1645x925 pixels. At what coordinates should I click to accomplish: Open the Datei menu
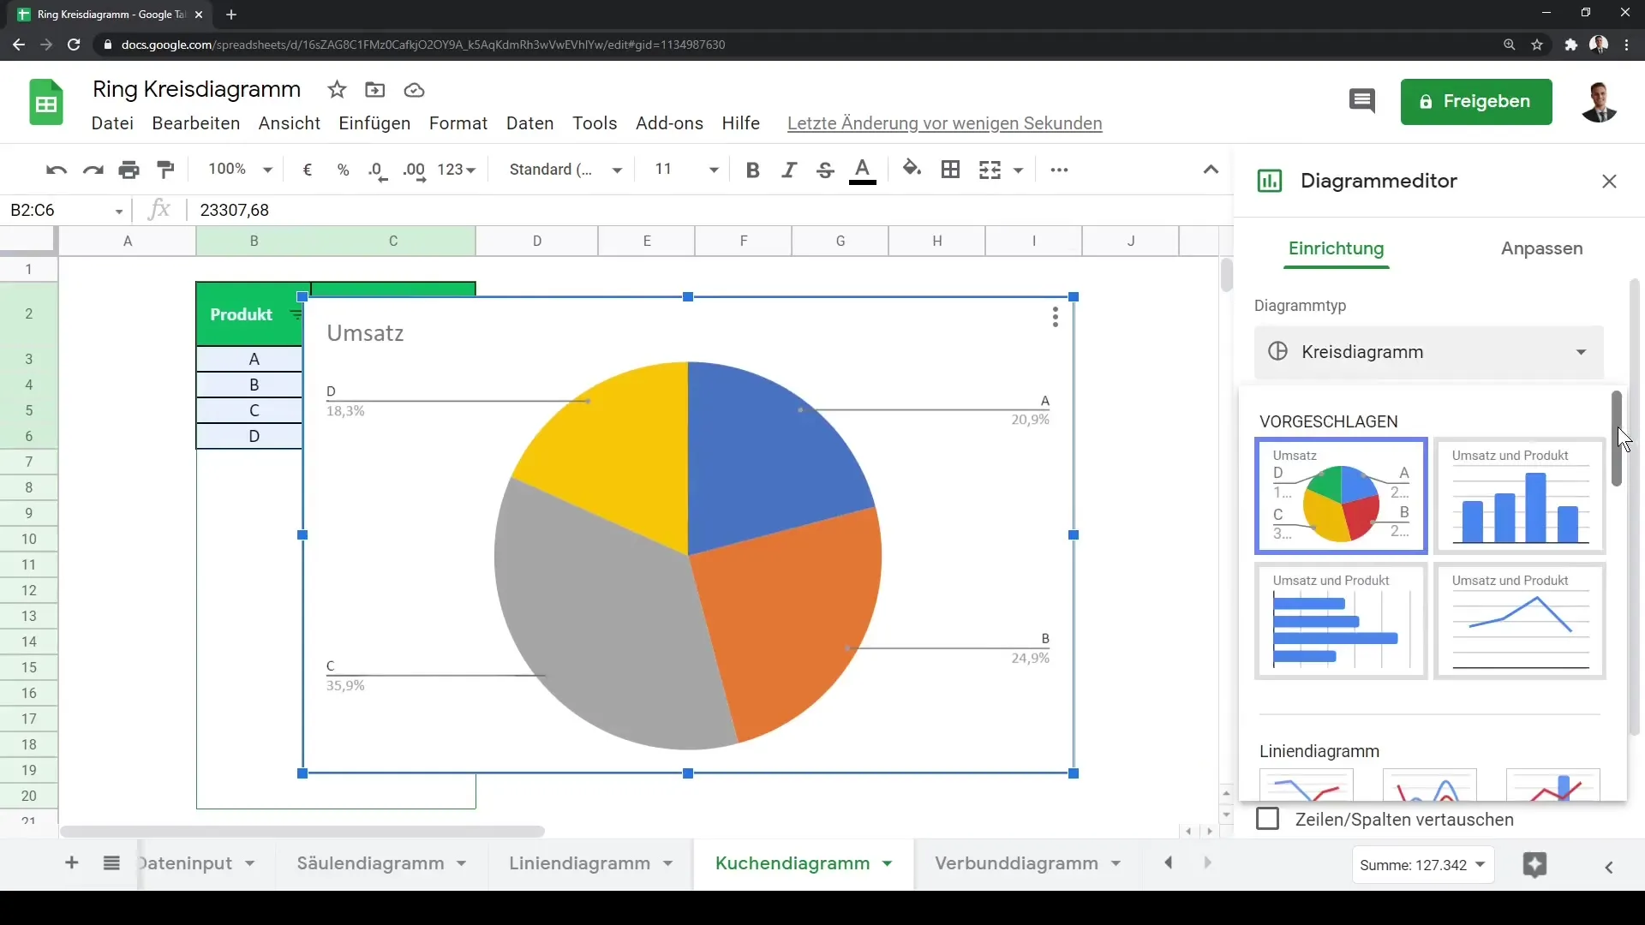[x=112, y=123]
